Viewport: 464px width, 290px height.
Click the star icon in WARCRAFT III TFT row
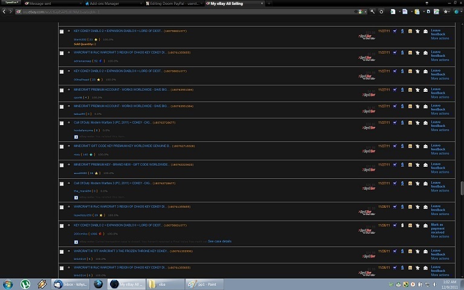tap(417, 251)
